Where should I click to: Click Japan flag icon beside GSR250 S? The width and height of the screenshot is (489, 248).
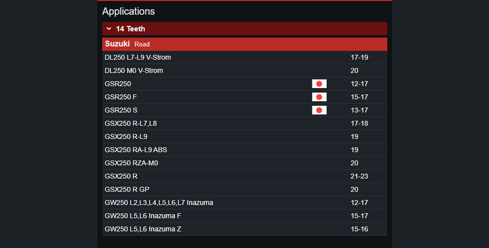pos(319,110)
